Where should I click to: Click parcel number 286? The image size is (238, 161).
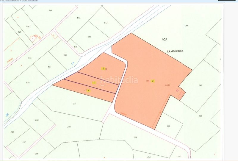coord(37,154)
